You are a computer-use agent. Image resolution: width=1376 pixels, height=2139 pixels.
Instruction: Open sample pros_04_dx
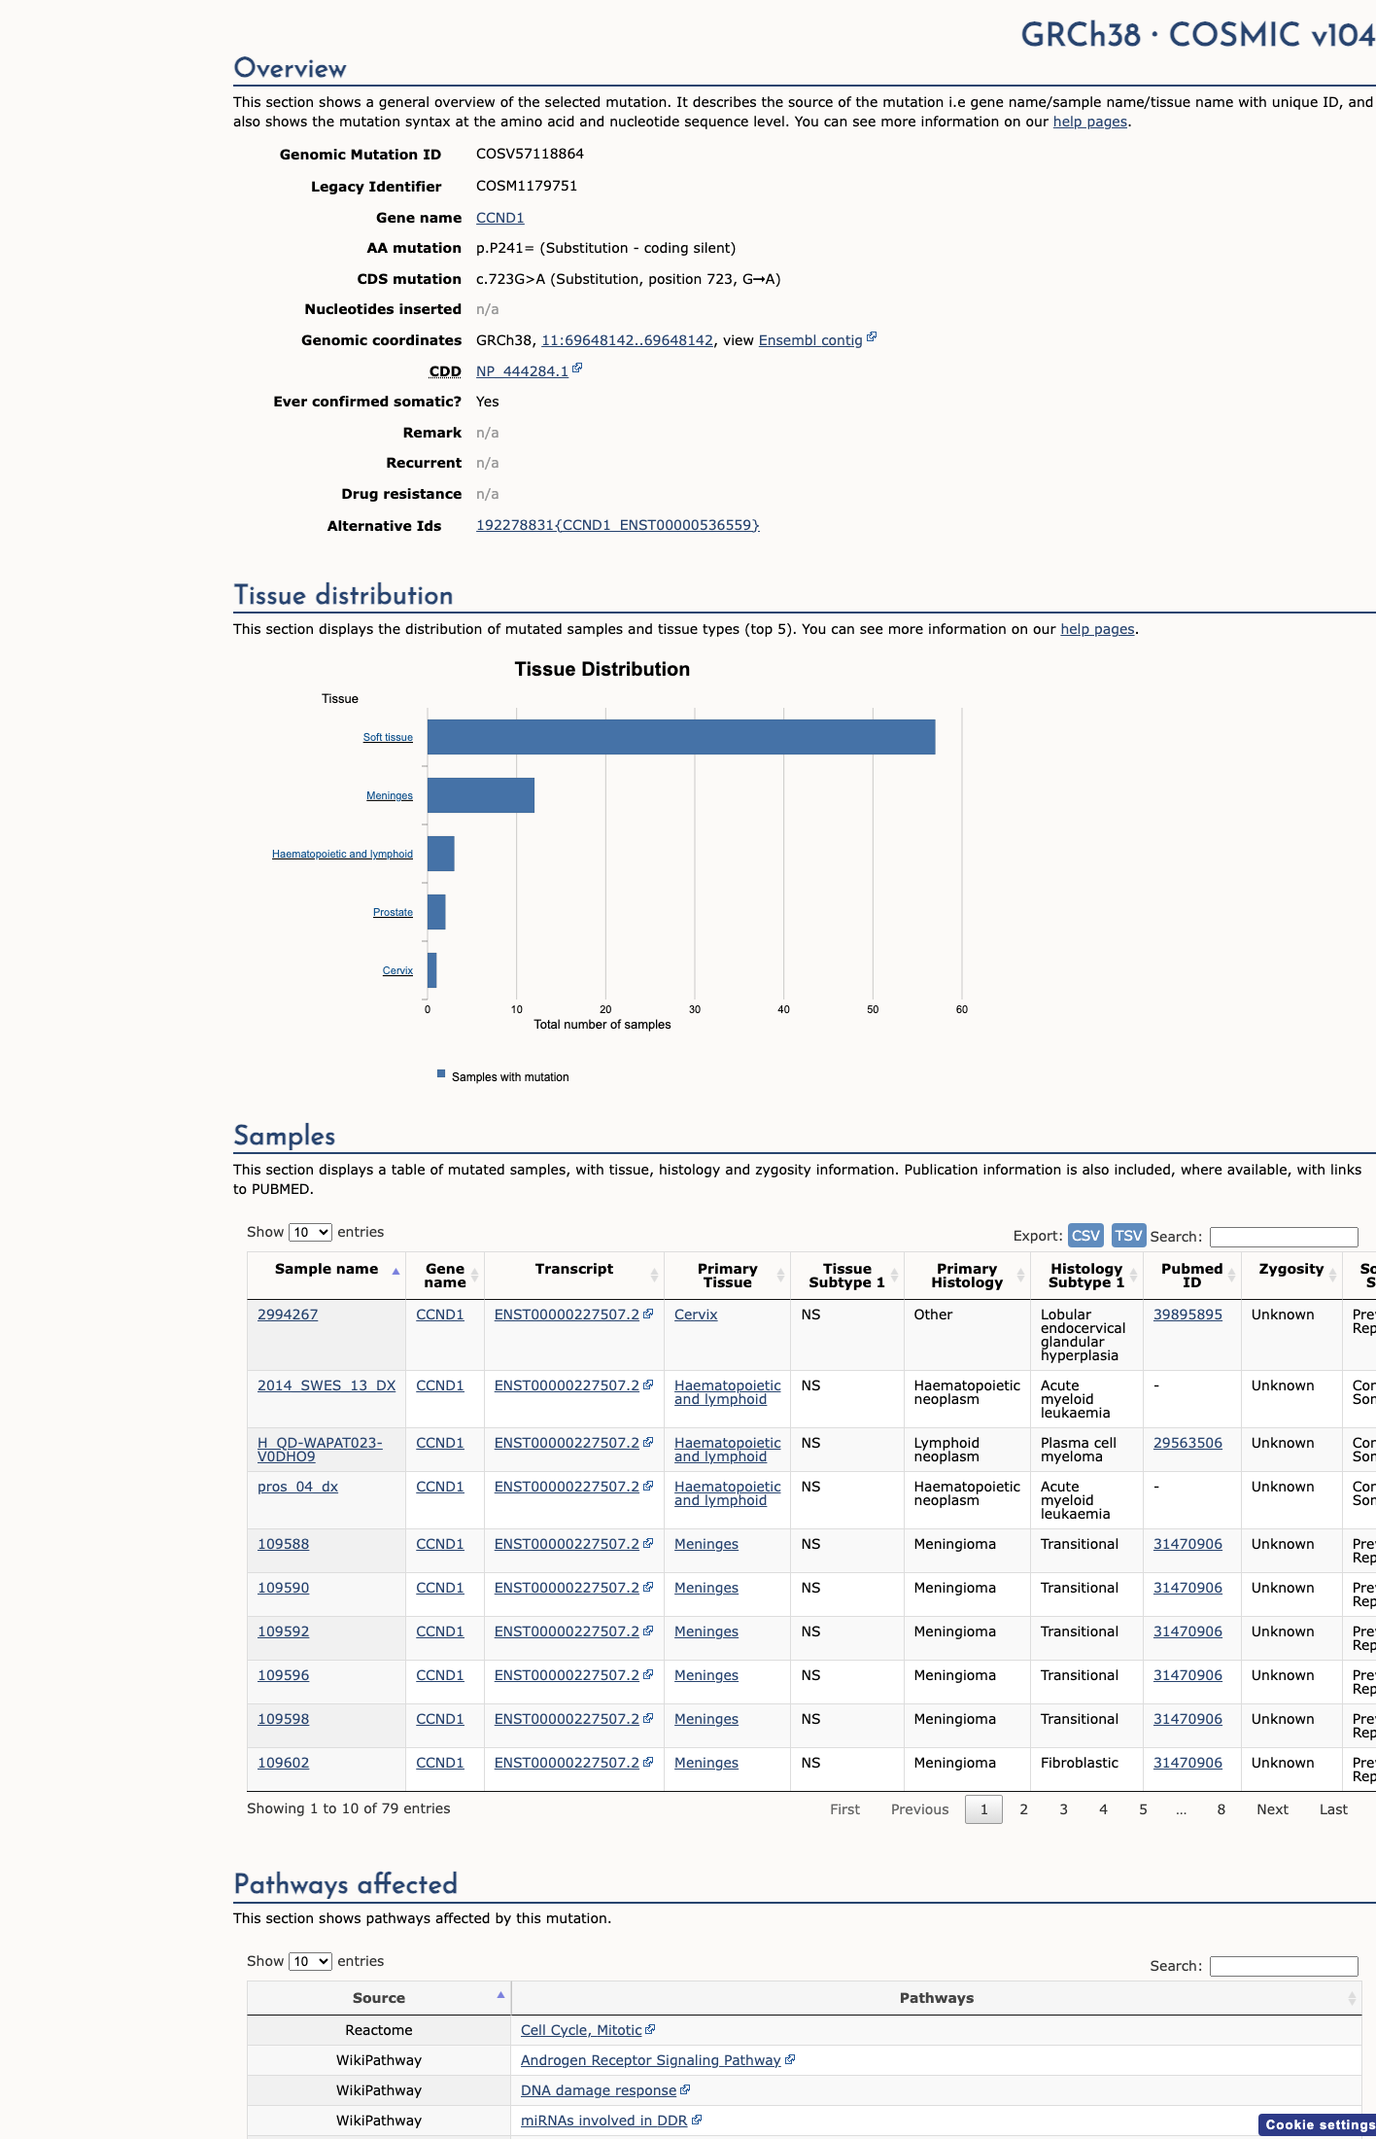click(297, 1487)
